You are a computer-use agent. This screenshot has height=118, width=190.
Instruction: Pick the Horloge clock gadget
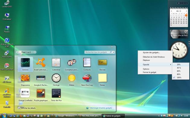(56, 80)
